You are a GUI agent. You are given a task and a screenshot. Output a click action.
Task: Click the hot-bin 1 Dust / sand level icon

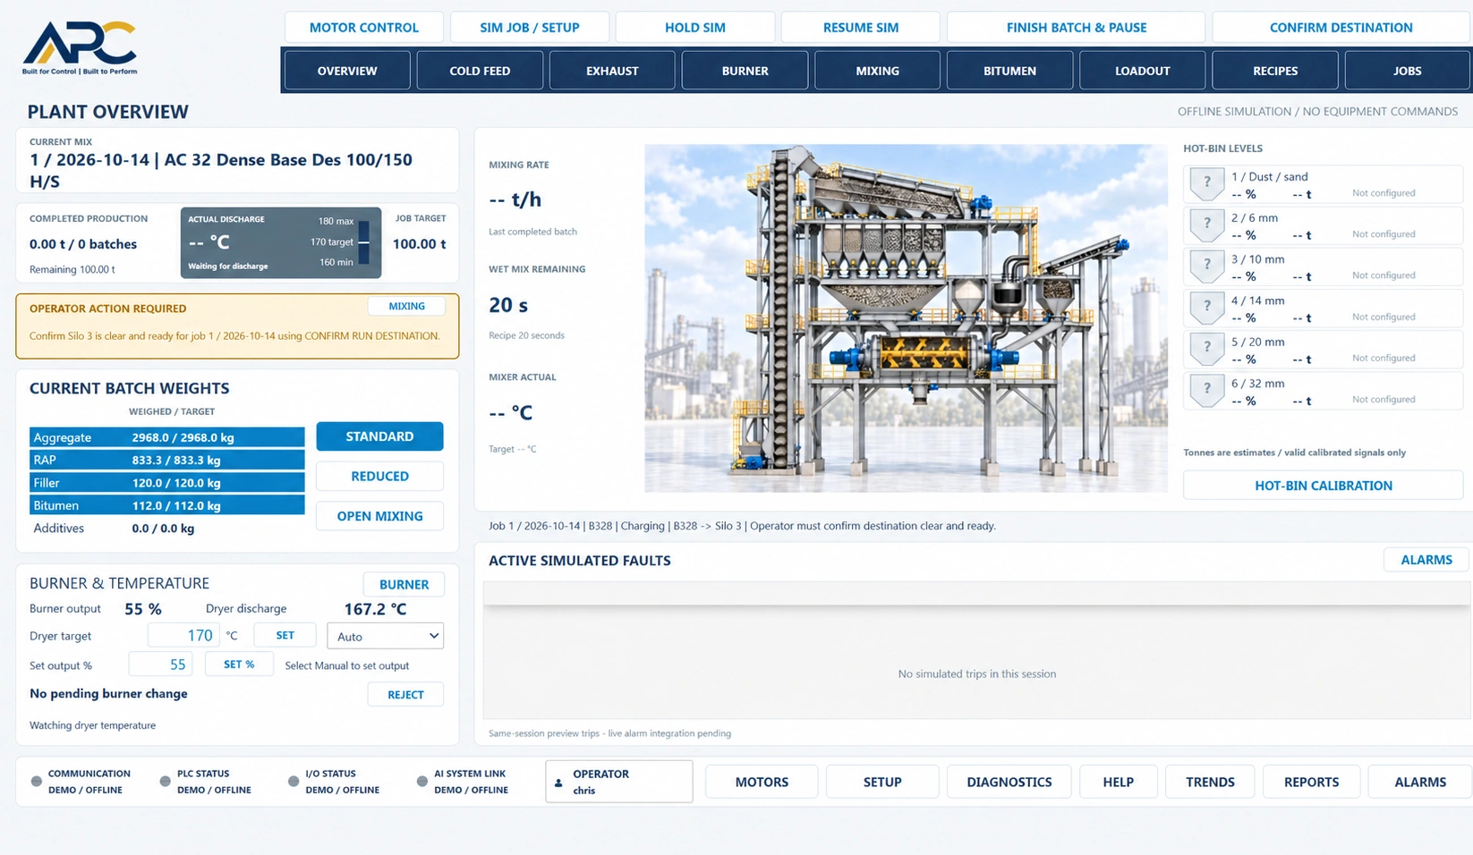pos(1206,184)
